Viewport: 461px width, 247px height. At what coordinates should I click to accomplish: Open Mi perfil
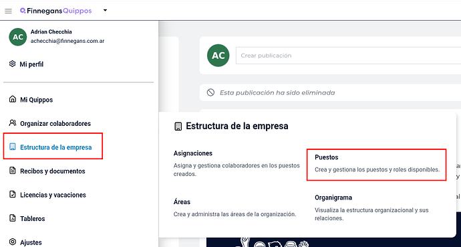click(x=31, y=64)
